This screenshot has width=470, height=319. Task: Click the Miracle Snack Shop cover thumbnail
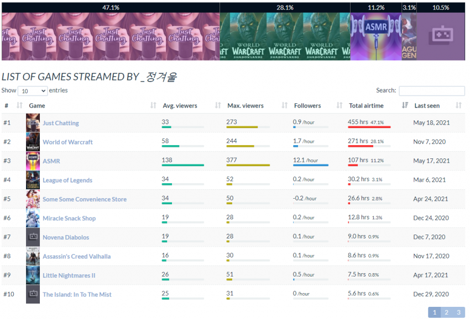tap(33, 218)
